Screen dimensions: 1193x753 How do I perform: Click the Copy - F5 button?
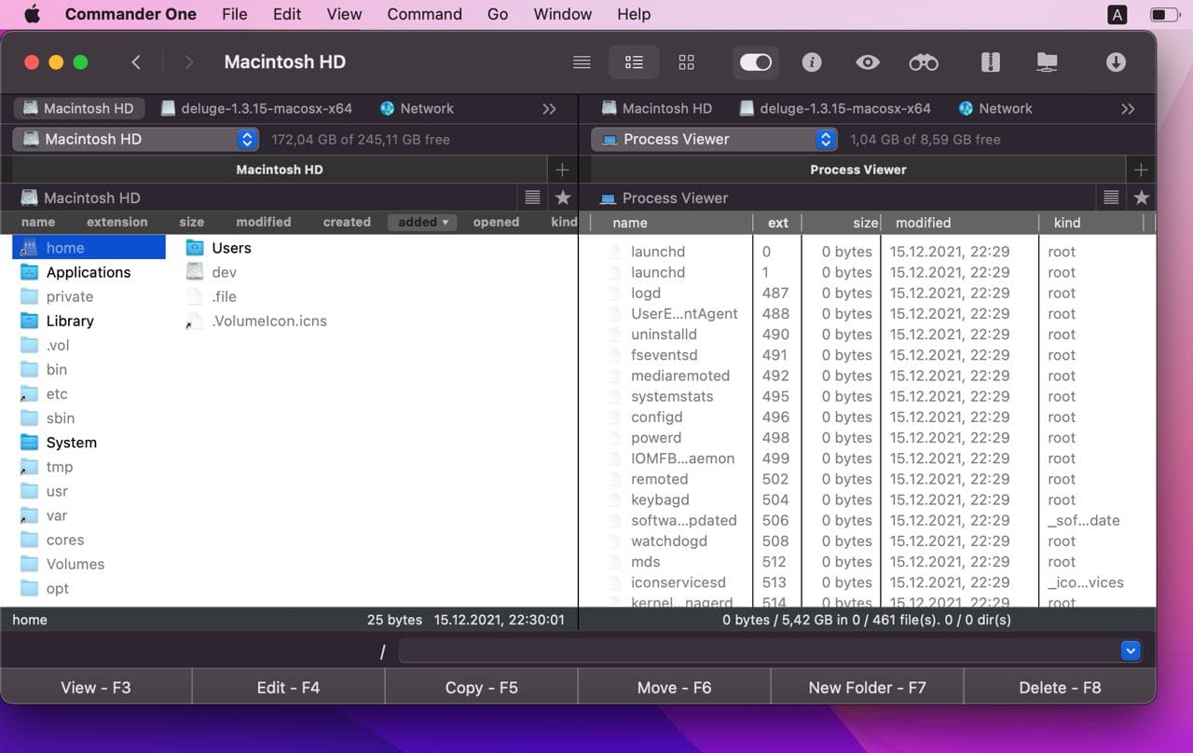481,688
